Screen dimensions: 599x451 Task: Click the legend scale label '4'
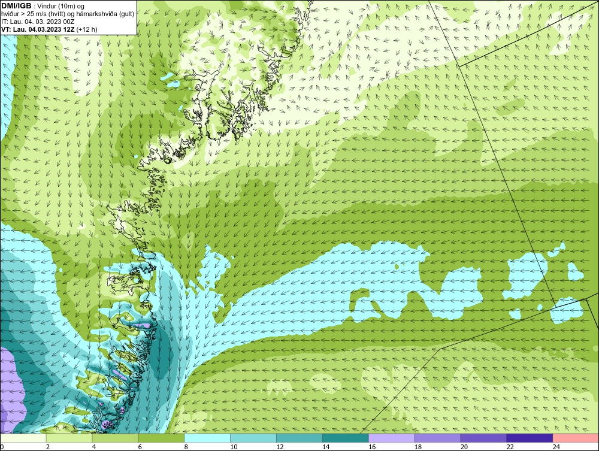[x=94, y=447]
